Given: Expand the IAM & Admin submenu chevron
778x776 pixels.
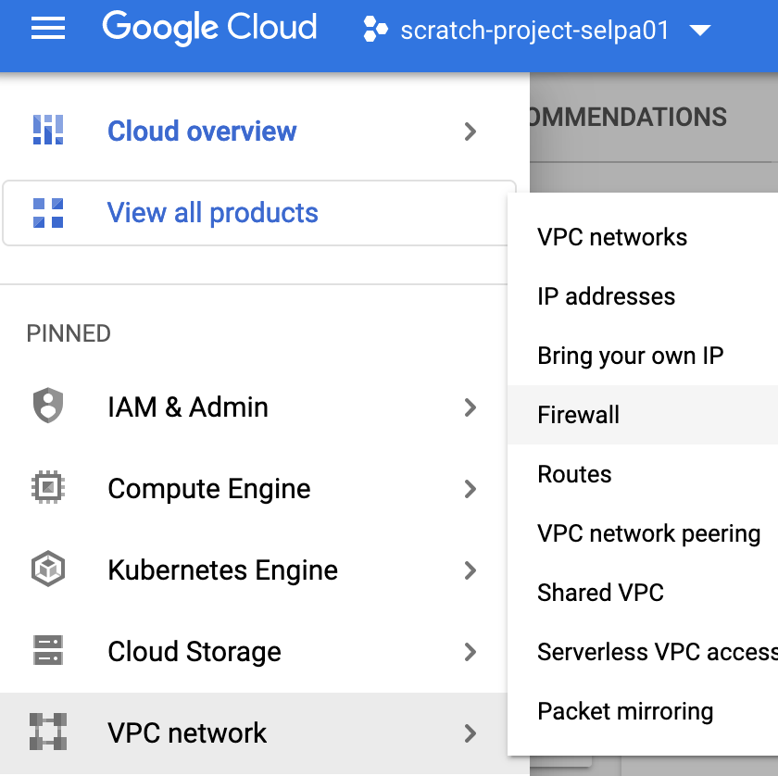Looking at the screenshot, I should 471,407.
